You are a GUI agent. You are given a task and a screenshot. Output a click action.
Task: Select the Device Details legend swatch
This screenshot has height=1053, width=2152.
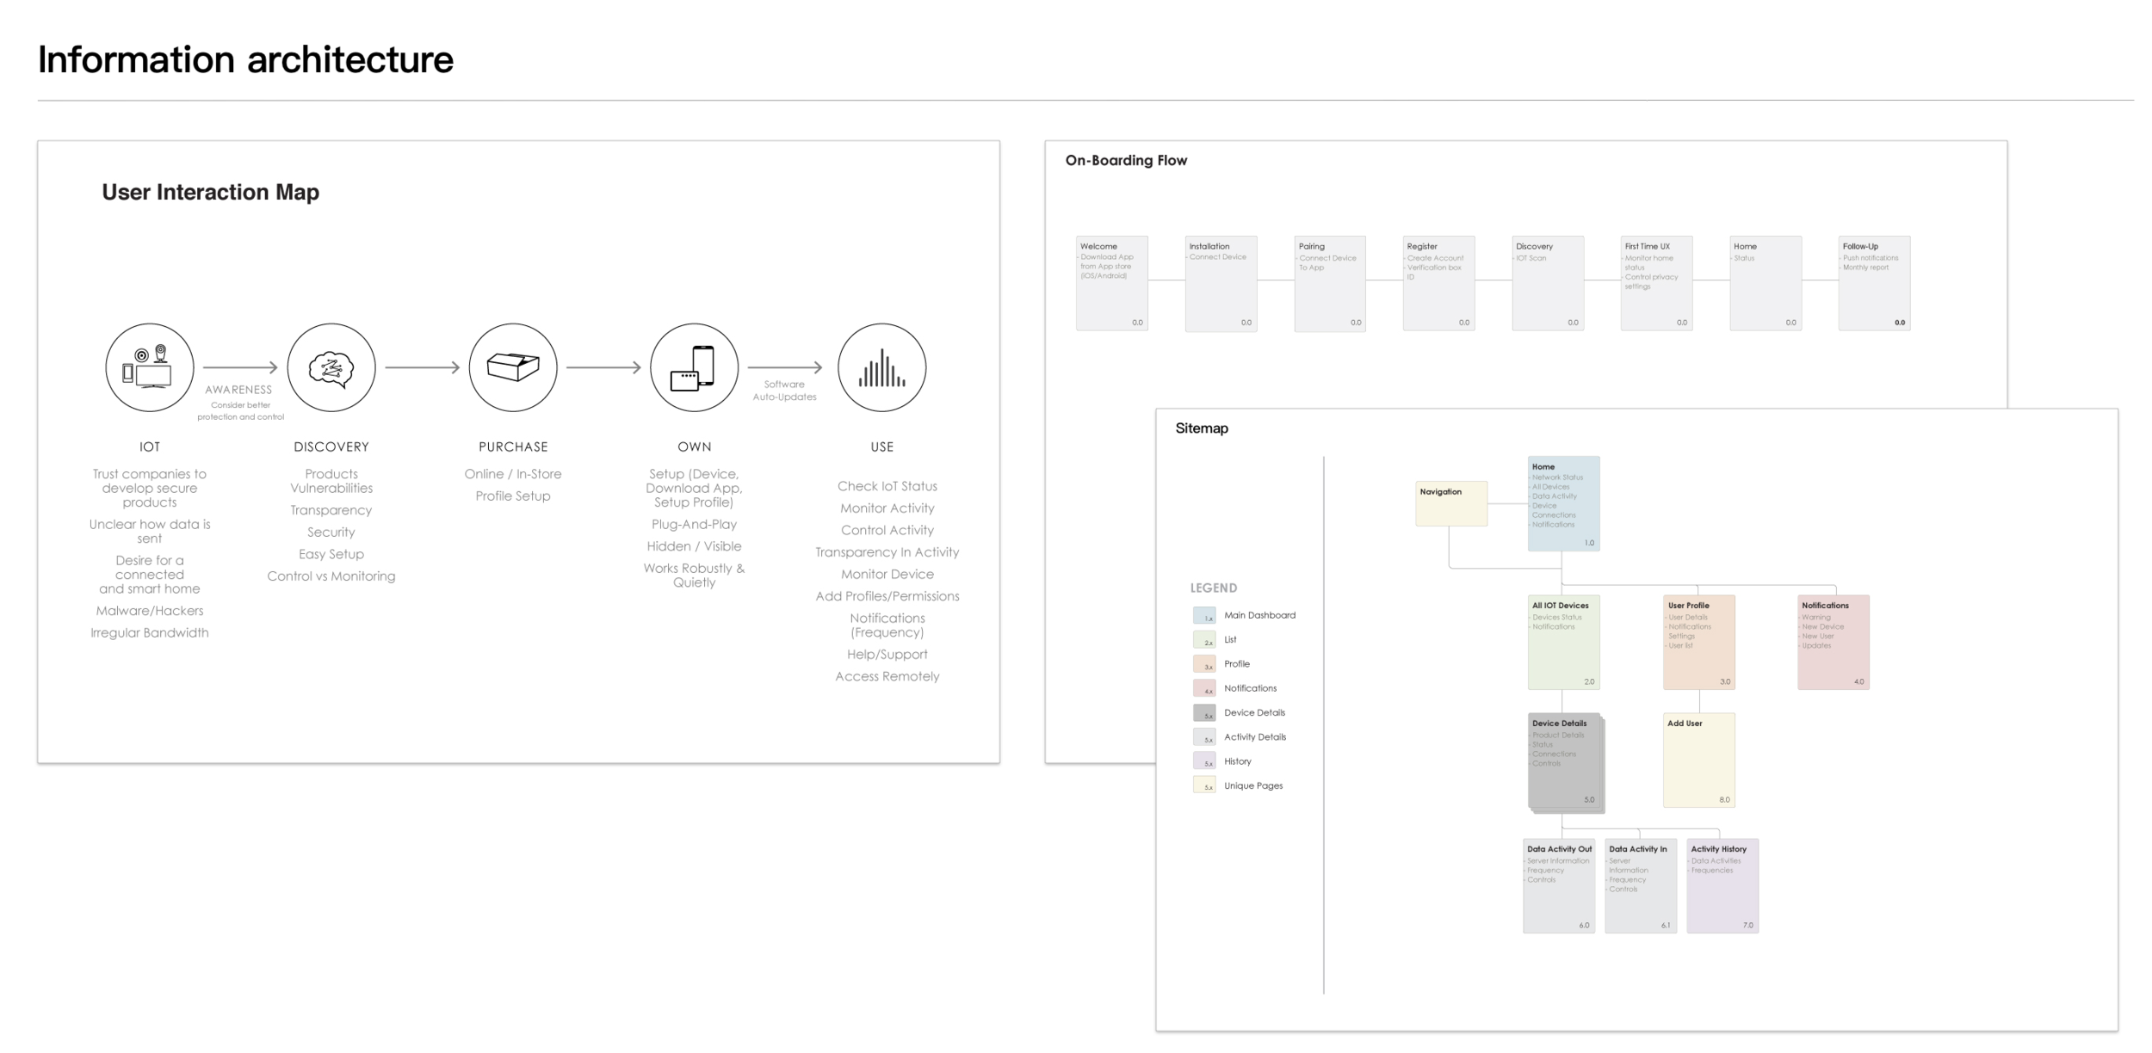tap(1204, 712)
